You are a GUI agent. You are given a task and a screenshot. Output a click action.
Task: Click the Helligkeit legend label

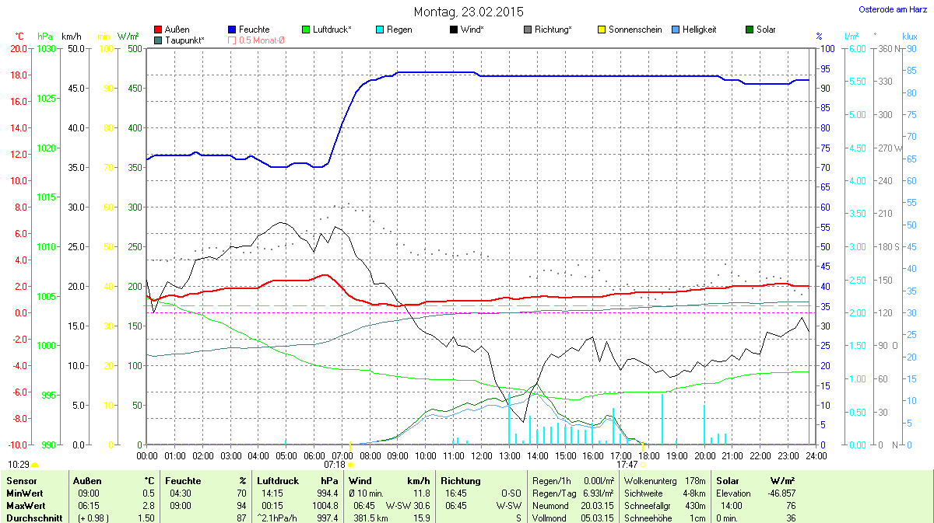point(699,30)
